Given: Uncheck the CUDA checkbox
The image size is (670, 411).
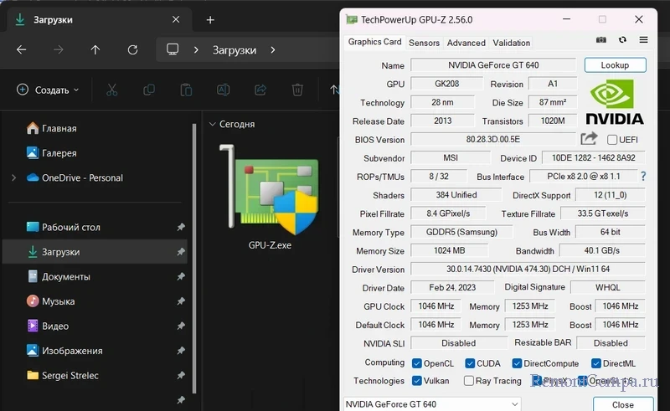Looking at the screenshot, I should (x=470, y=363).
